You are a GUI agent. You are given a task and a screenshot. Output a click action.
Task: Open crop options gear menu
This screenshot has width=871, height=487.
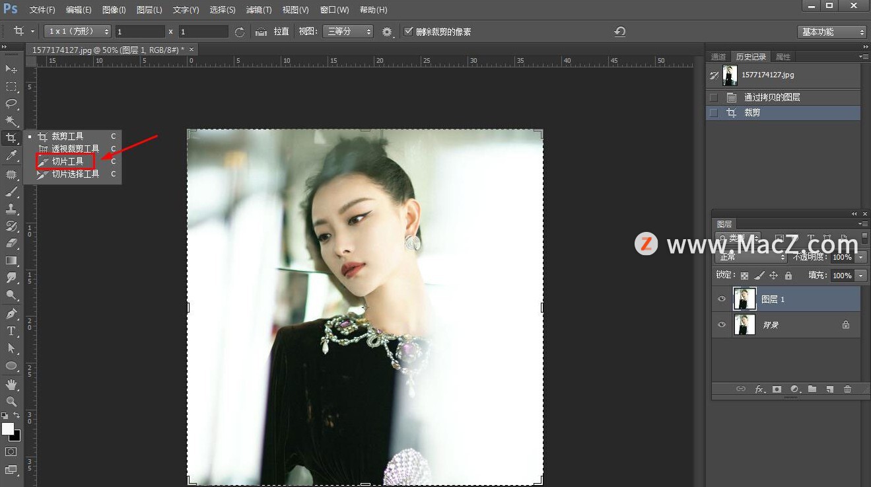click(388, 32)
